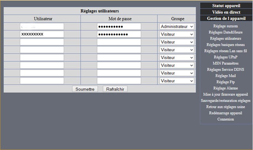The height and width of the screenshot is (150, 253).
Task: Click Redémarrage appareil link
Action: pyautogui.click(x=225, y=113)
